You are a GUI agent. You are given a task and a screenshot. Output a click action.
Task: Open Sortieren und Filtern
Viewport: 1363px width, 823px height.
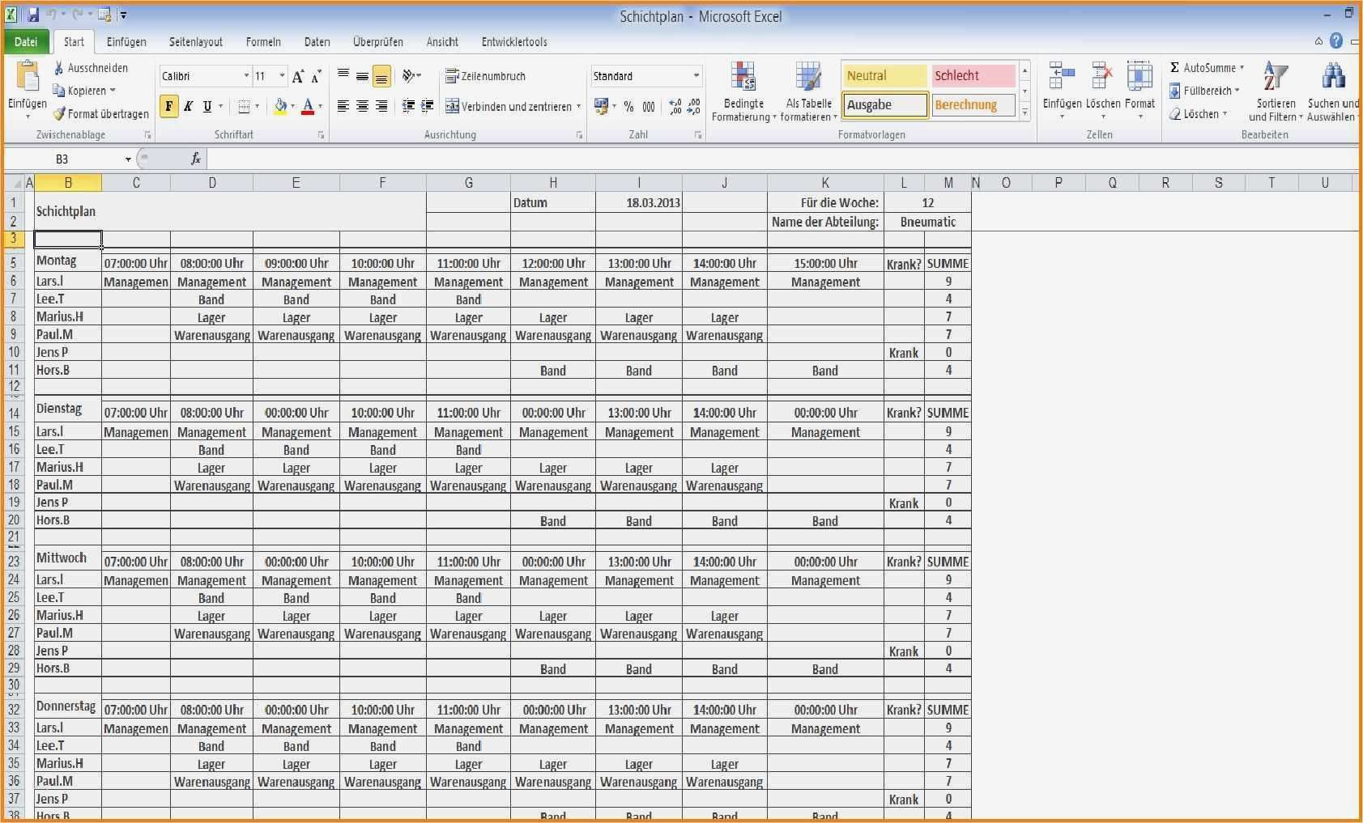pos(1275,91)
